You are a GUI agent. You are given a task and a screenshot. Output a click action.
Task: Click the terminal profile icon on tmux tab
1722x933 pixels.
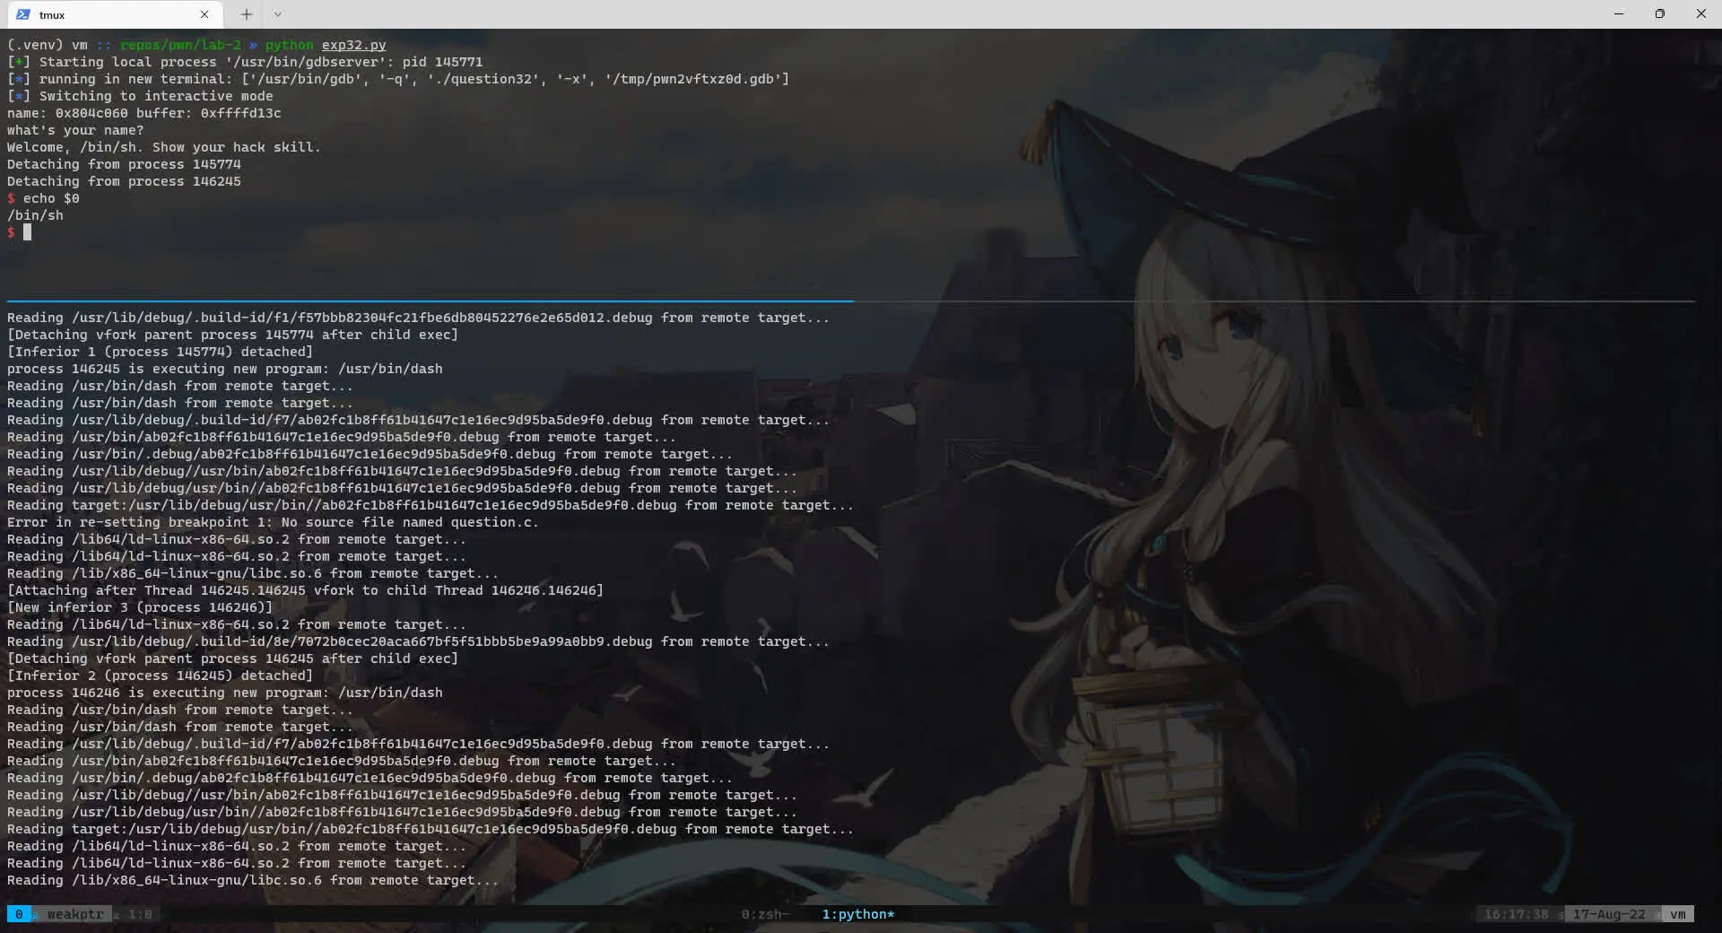[x=23, y=14]
